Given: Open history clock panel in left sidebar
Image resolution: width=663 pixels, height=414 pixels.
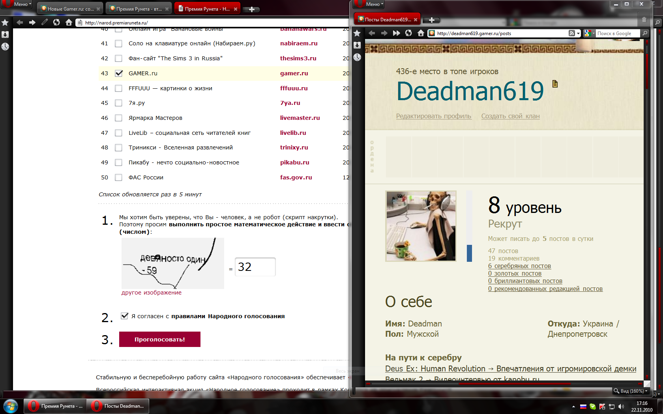Looking at the screenshot, I should tap(5, 47).
